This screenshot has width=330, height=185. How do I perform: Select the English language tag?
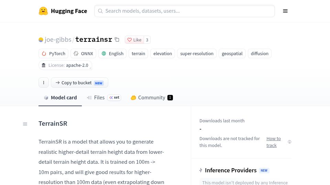coord(112,53)
